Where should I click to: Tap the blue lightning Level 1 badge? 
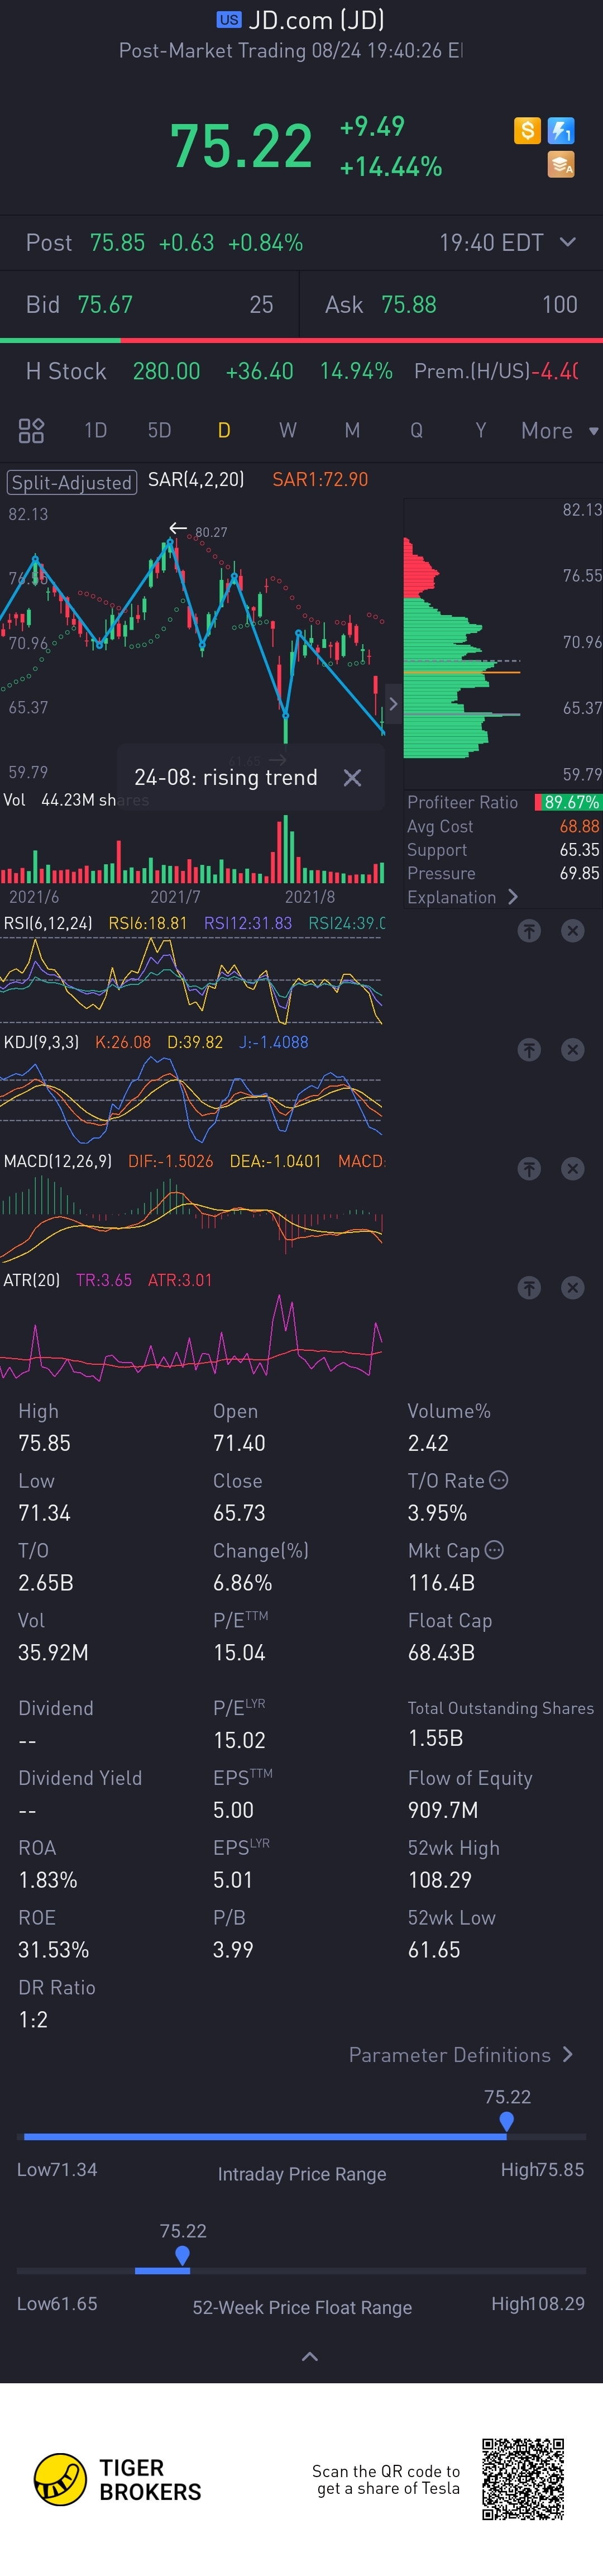(561, 131)
